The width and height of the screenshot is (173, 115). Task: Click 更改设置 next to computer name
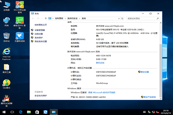(145, 72)
